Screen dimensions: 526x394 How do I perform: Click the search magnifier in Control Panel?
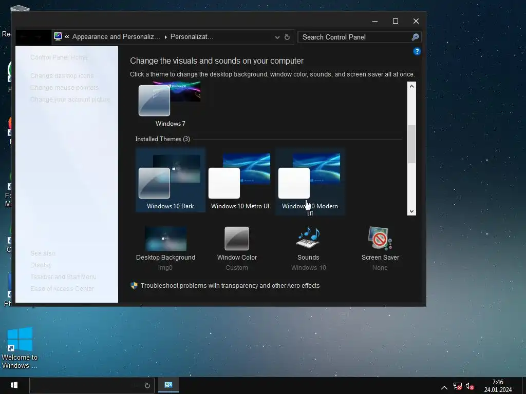(x=415, y=37)
